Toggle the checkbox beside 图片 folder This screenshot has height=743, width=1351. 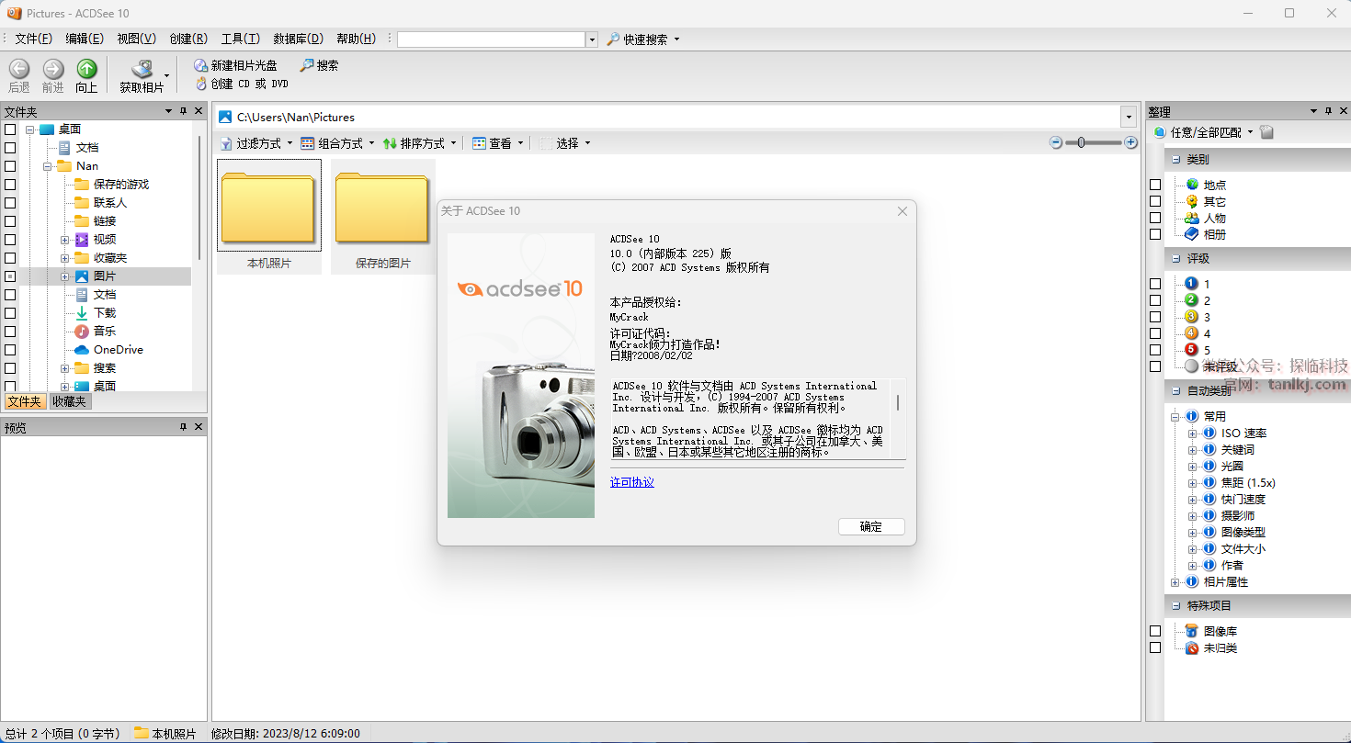tap(10, 276)
